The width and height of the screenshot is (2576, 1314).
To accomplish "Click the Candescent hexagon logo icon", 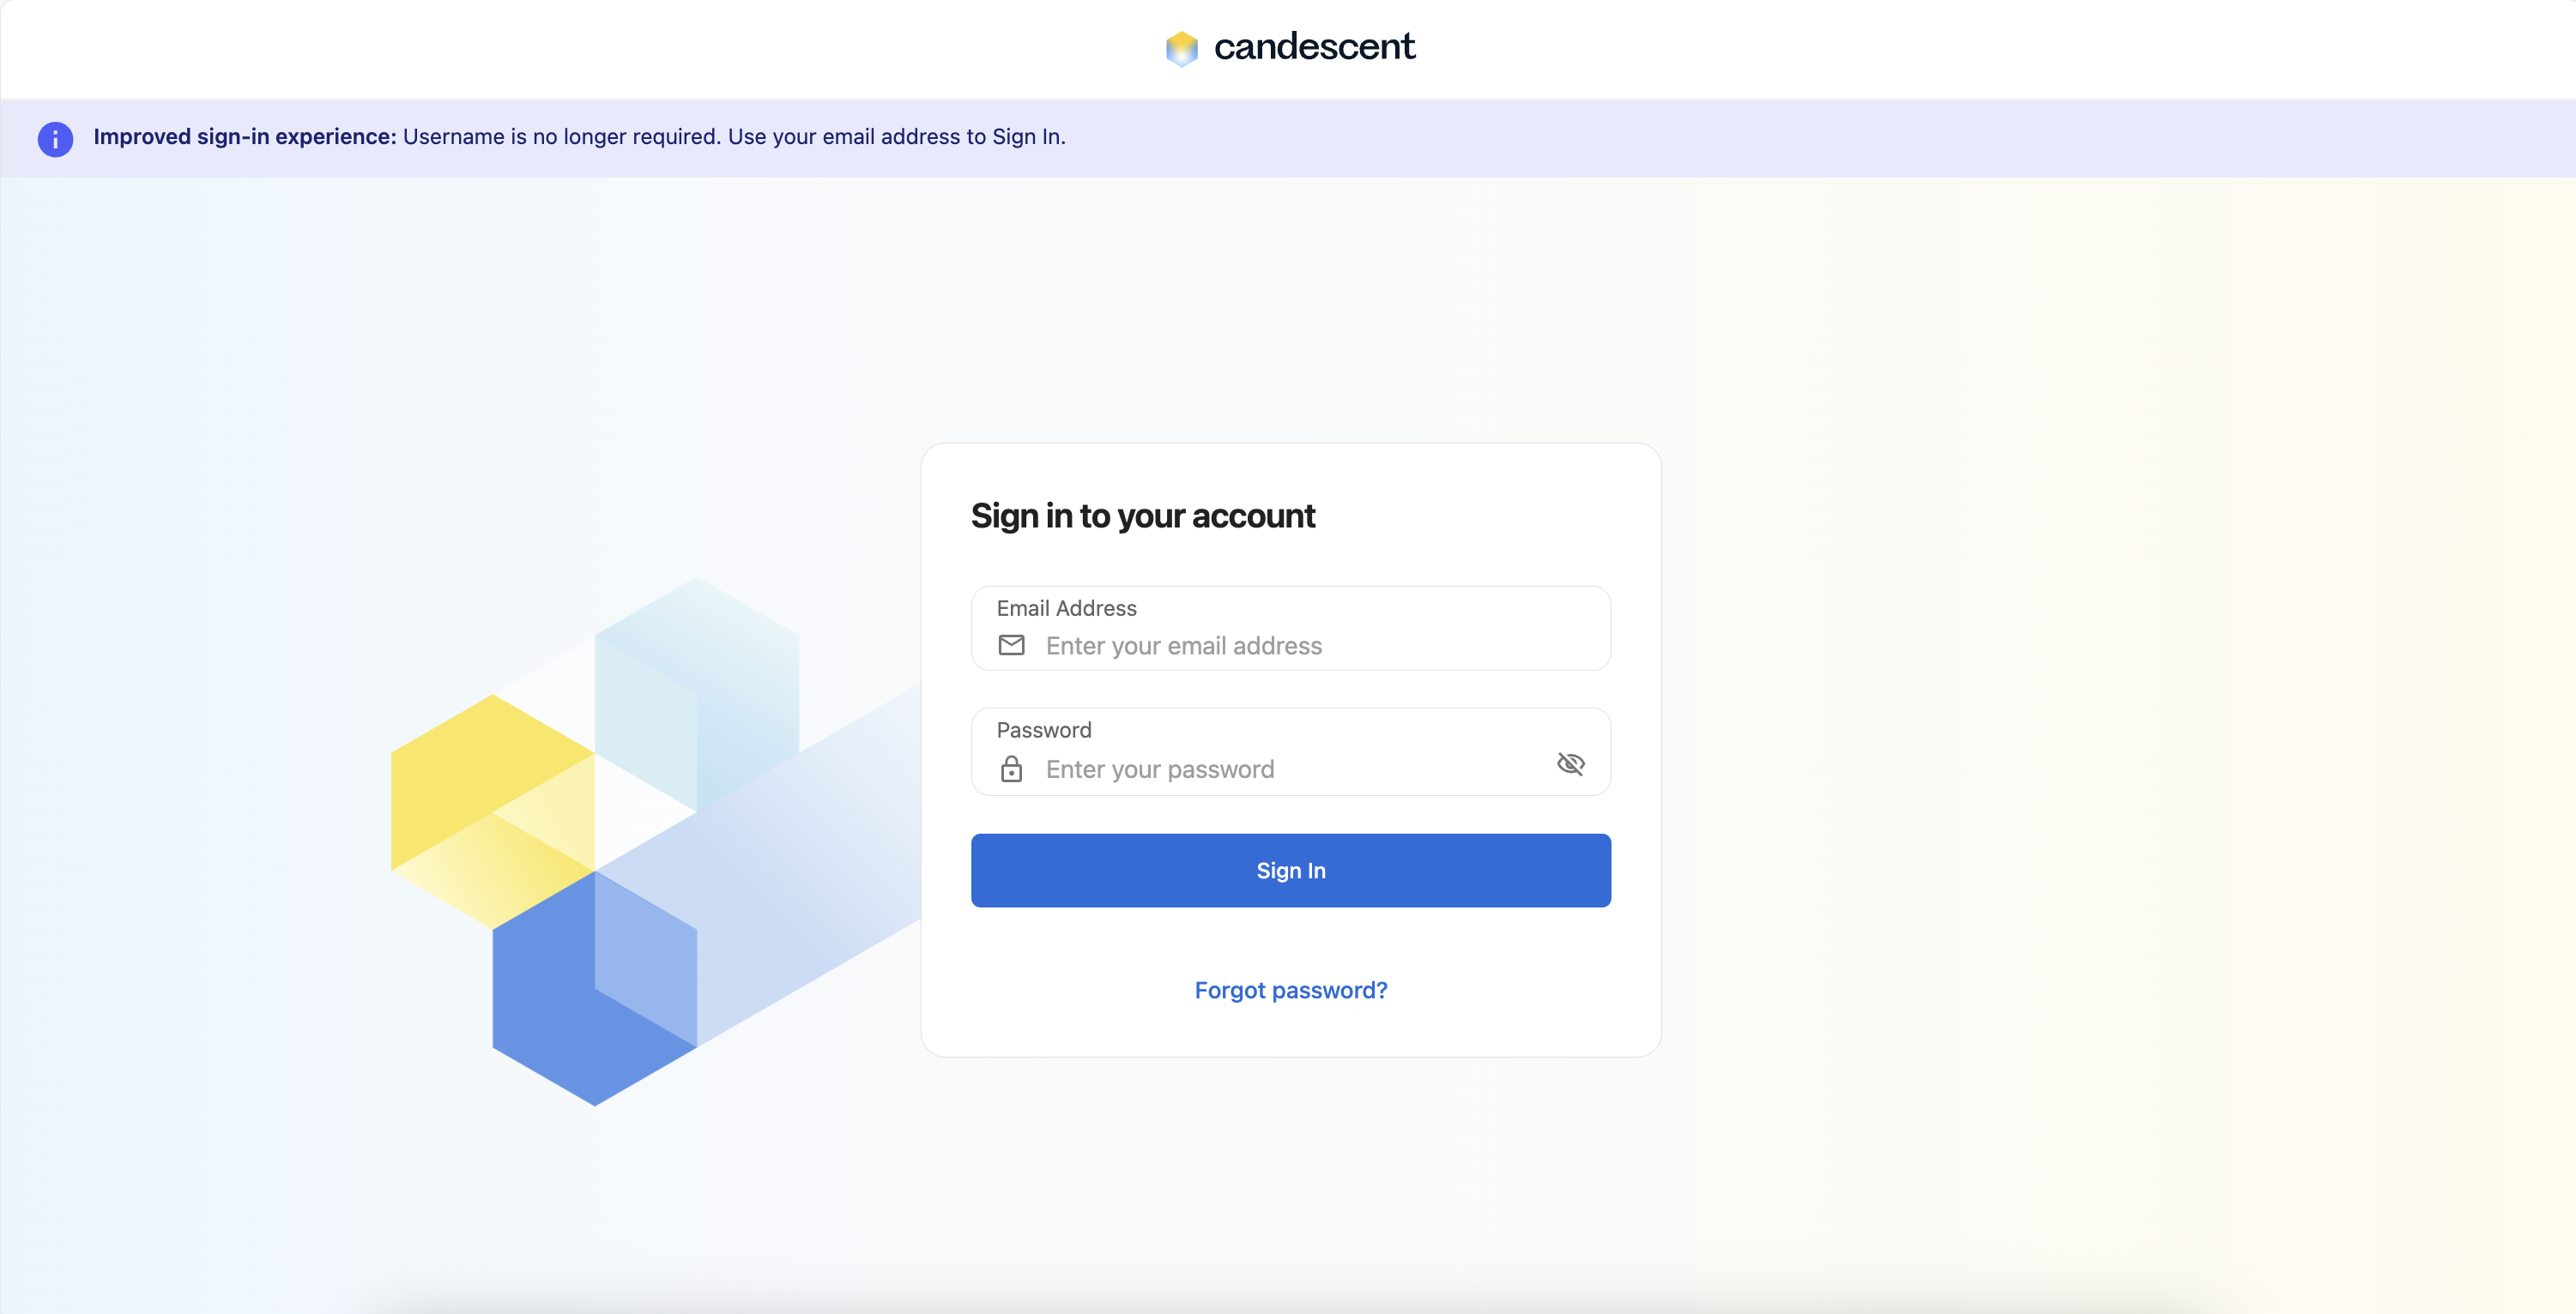I will coord(1183,47).
